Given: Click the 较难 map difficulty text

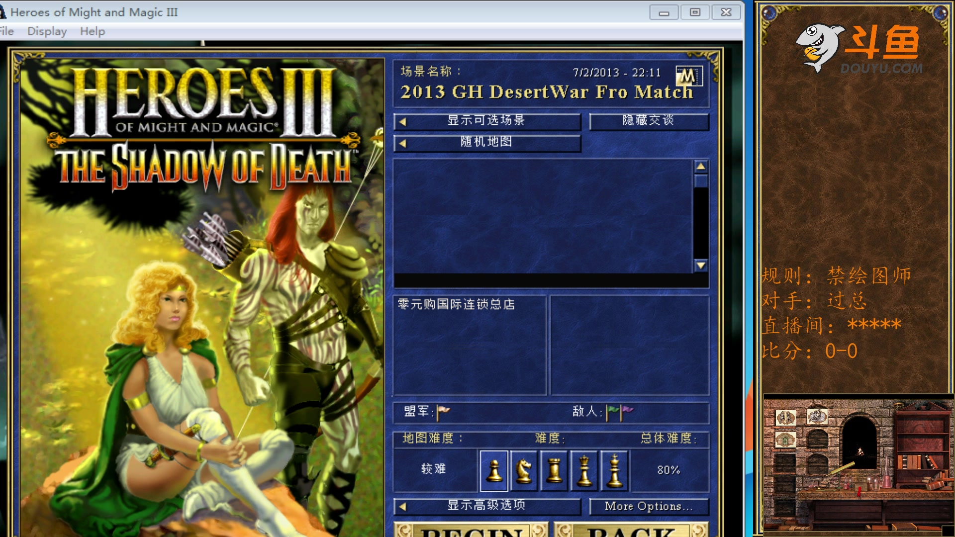Looking at the screenshot, I should point(433,469).
